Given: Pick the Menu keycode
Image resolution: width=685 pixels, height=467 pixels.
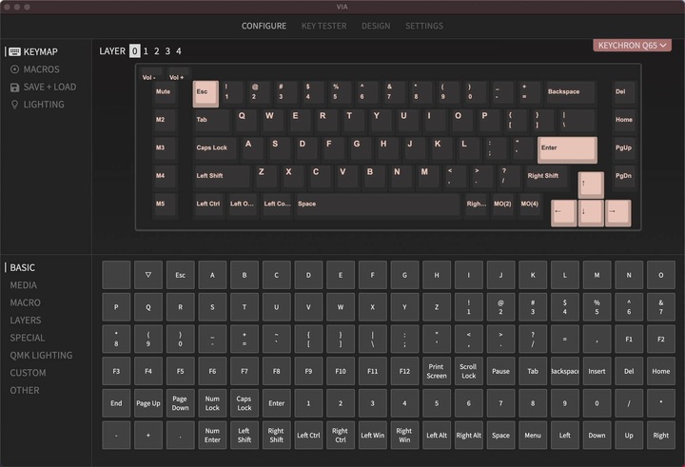Looking at the screenshot, I should coord(533,435).
